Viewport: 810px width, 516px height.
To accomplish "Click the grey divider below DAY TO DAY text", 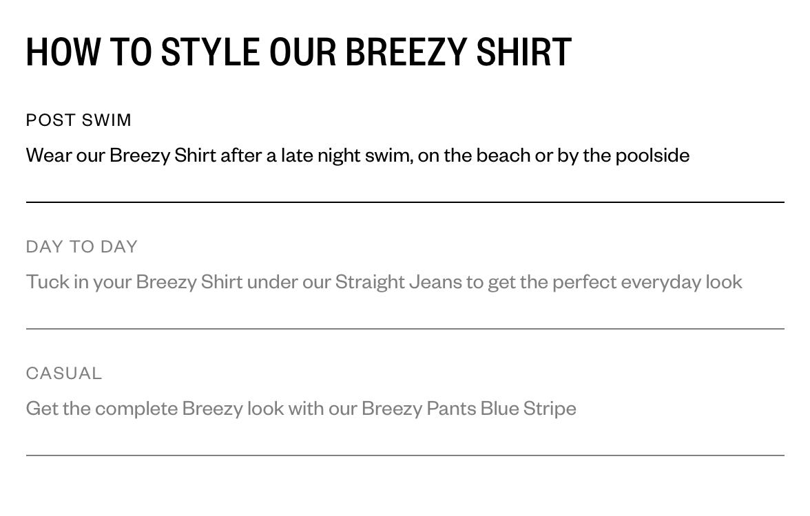I will click(405, 329).
